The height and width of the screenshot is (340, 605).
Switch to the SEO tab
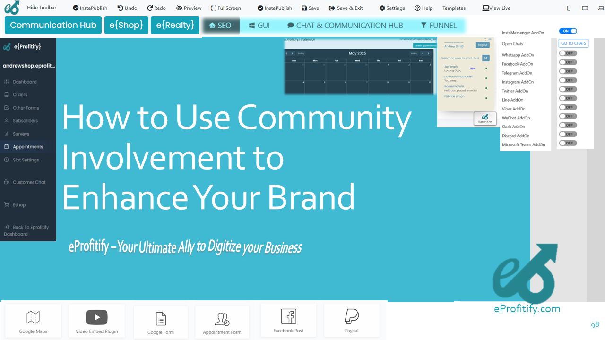pos(220,25)
